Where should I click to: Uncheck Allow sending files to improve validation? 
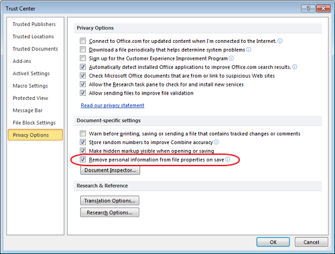tap(83, 92)
